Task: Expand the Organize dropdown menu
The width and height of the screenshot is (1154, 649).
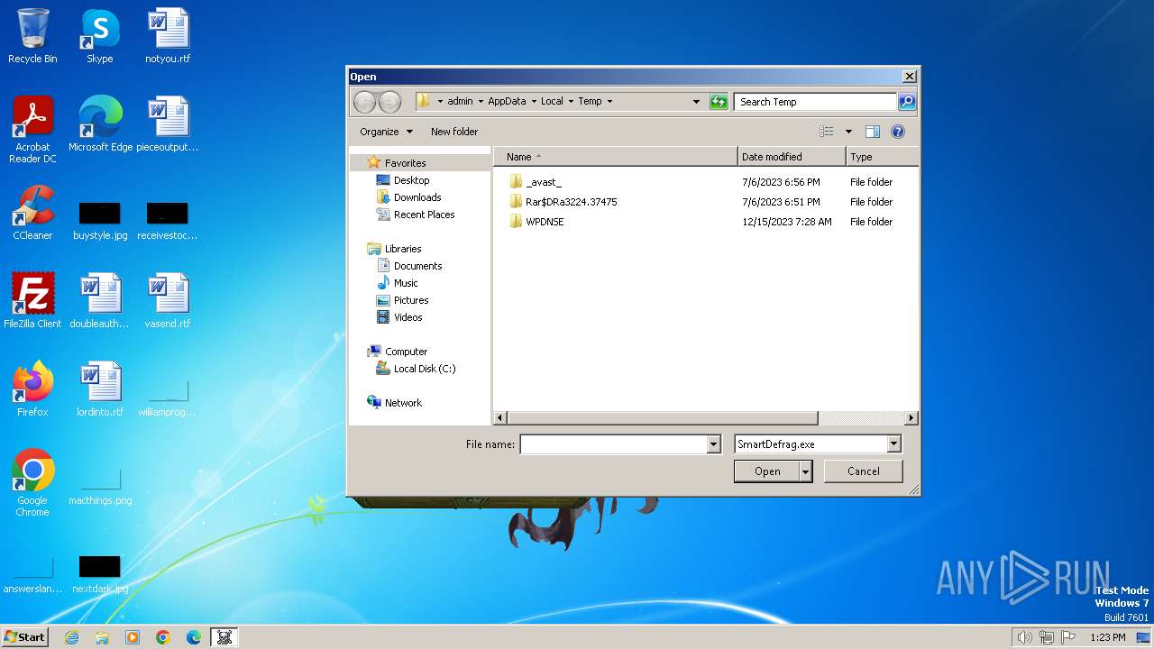Action: point(386,132)
